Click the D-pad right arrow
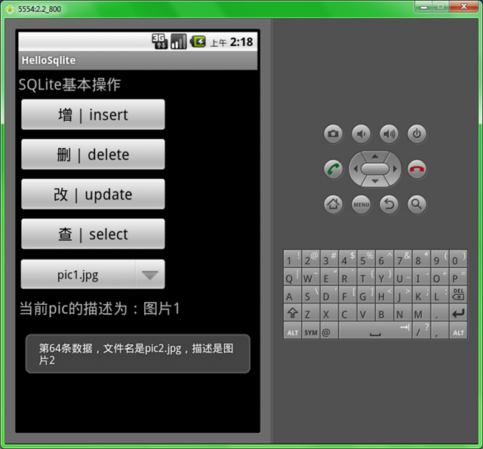The image size is (483, 449). coord(395,169)
